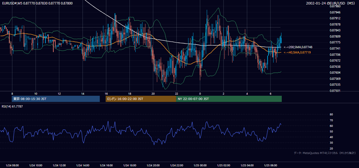Click the NY 22:00-07:00 JST session bar

tap(229, 99)
